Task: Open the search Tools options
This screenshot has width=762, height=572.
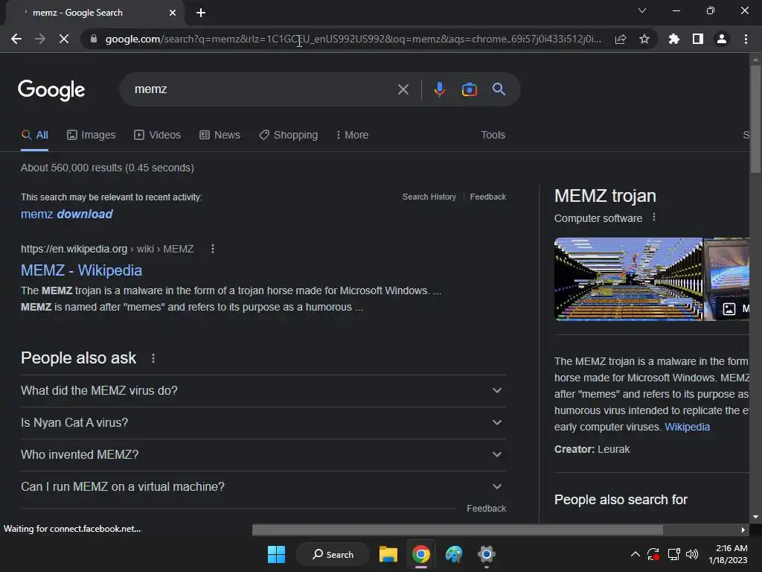Action: click(x=493, y=136)
